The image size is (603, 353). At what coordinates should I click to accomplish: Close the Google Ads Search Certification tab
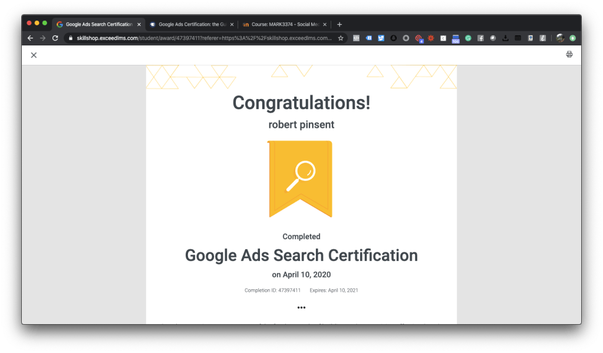pyautogui.click(x=139, y=24)
